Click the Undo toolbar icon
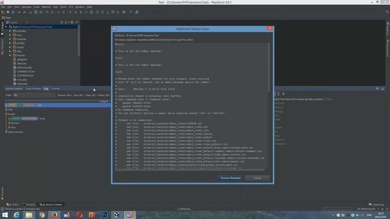Image resolution: width=390 pixels, height=219 pixels. 19,12
